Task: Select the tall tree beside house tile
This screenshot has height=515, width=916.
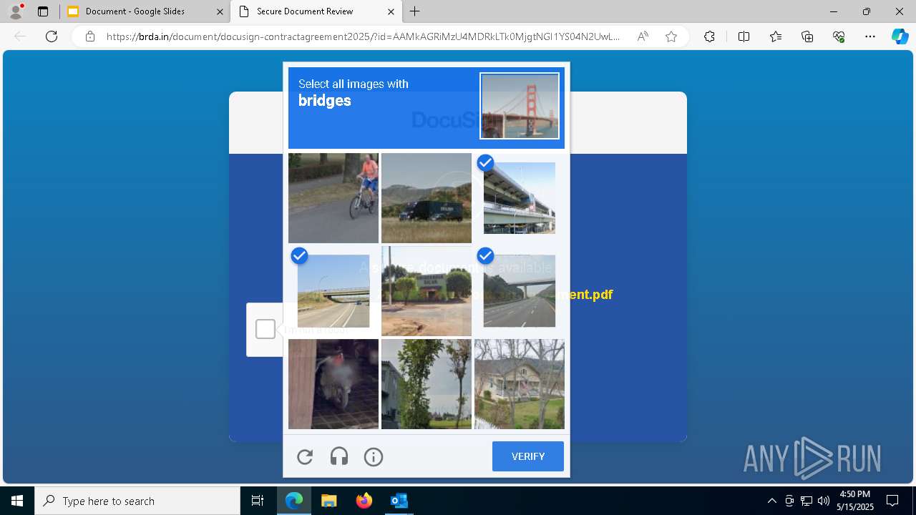Action: pos(427,384)
